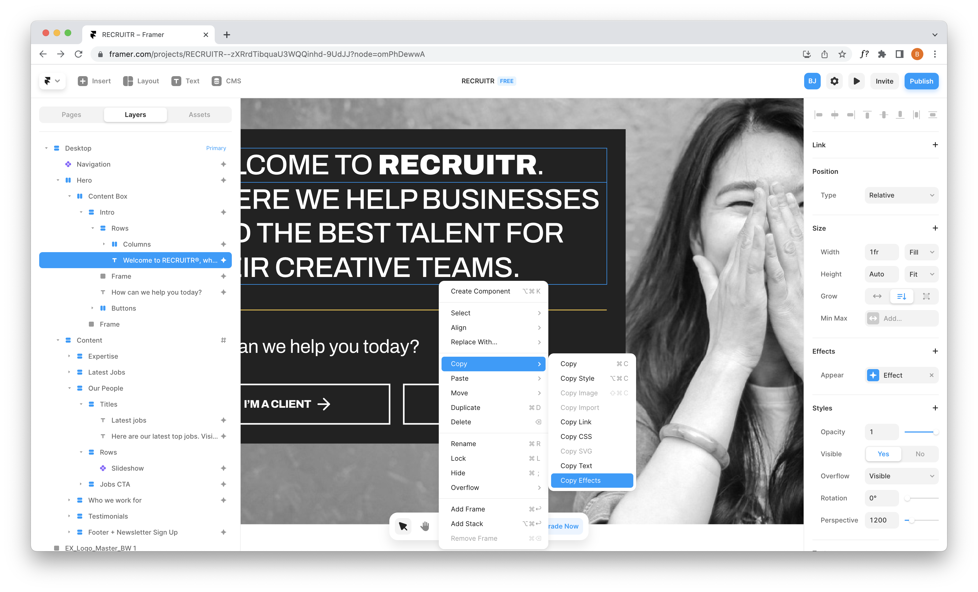Add a Link with plus icon

pyautogui.click(x=935, y=145)
